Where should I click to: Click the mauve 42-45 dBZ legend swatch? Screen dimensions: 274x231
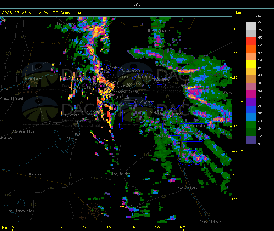click(x=251, y=87)
